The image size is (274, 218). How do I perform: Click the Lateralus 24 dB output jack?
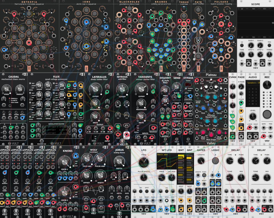coord(110,128)
